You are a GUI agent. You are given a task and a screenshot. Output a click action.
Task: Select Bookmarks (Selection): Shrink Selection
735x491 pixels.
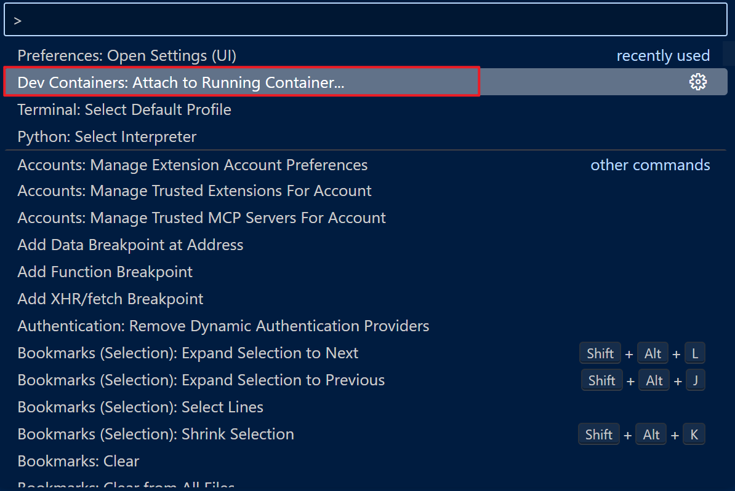click(156, 434)
